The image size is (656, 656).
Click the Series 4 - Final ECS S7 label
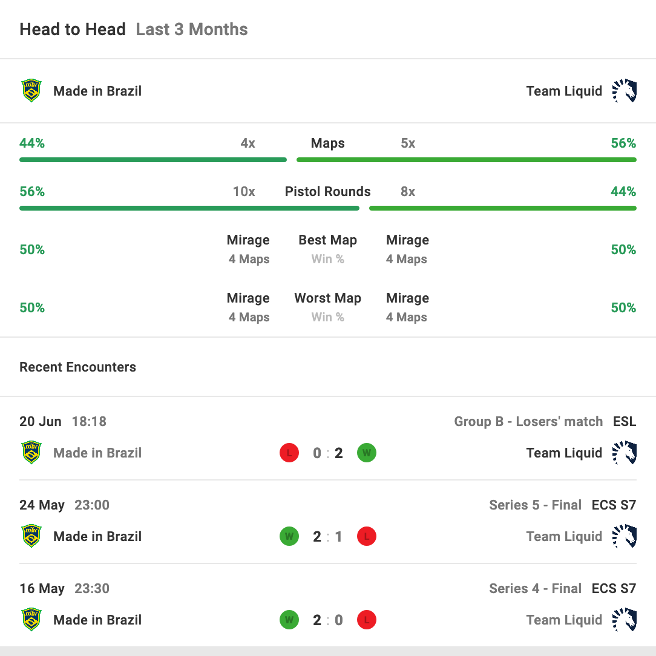(563, 588)
